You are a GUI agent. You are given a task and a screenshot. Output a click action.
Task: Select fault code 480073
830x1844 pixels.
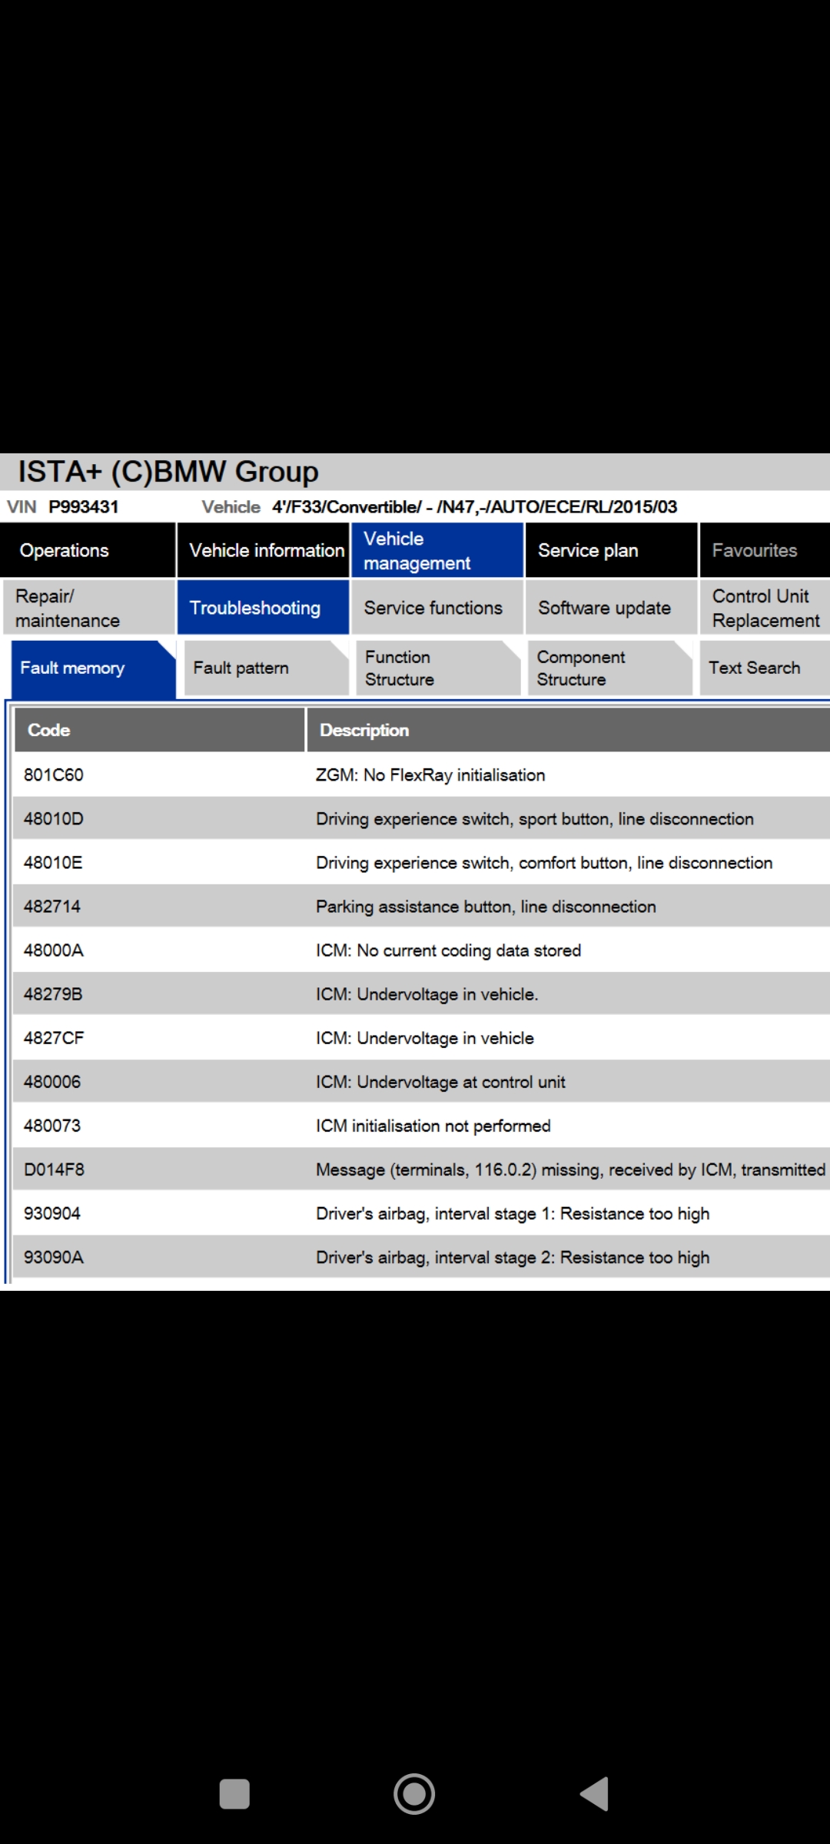[51, 1125]
